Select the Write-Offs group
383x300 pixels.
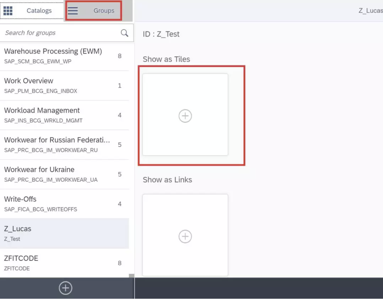(x=64, y=204)
